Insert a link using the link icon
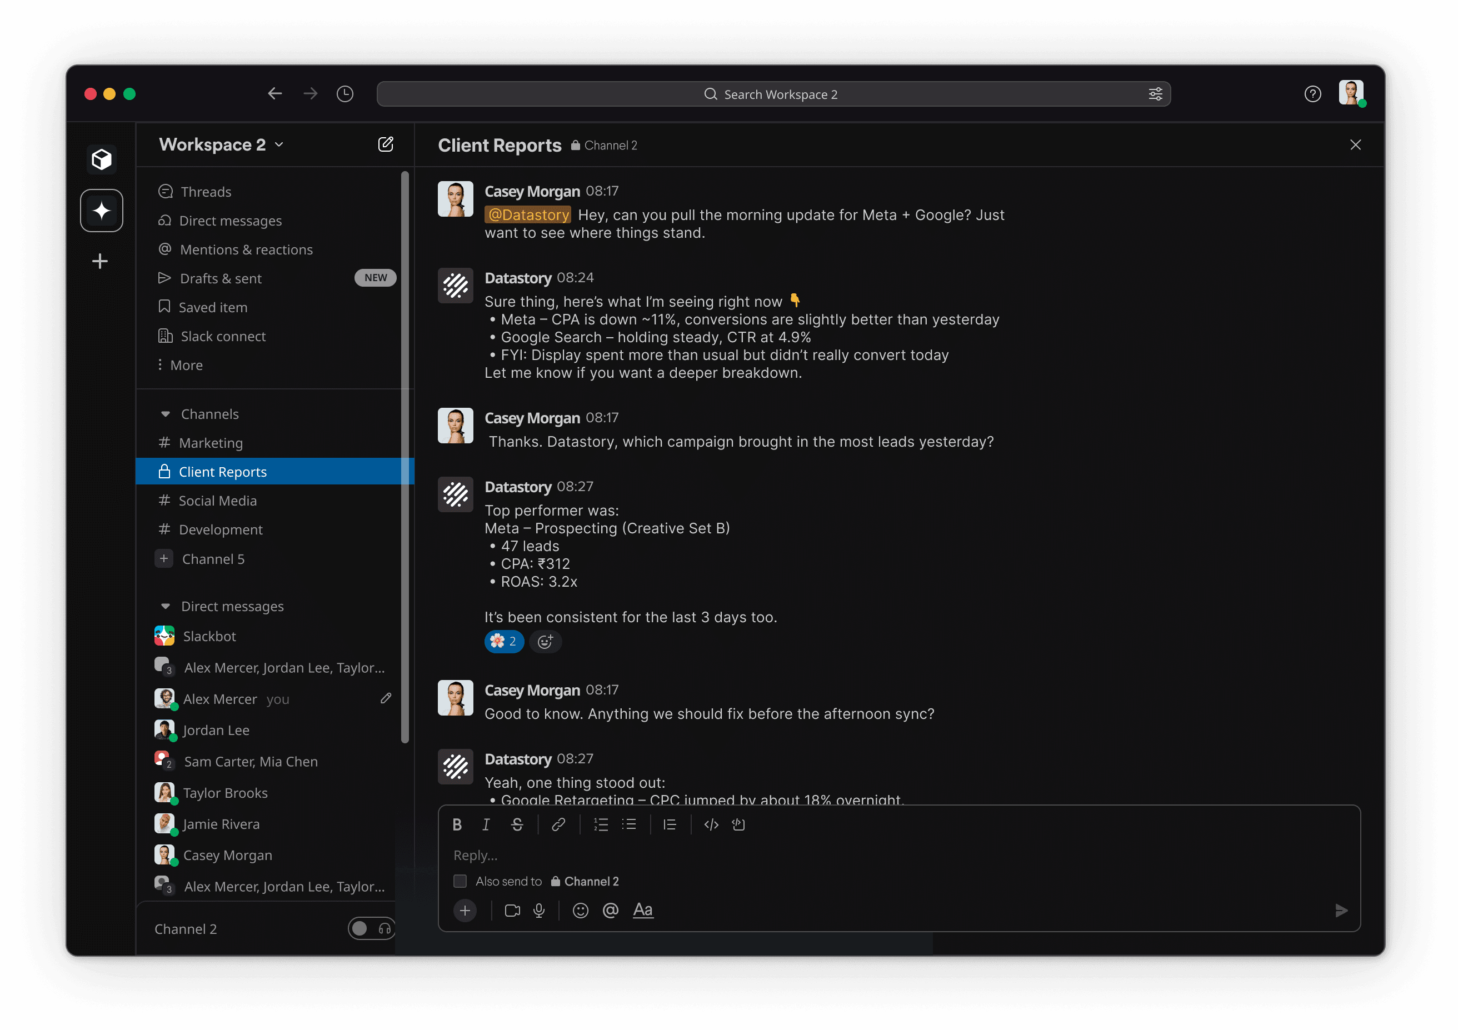Image resolution: width=1458 pixels, height=1030 pixels. [558, 824]
